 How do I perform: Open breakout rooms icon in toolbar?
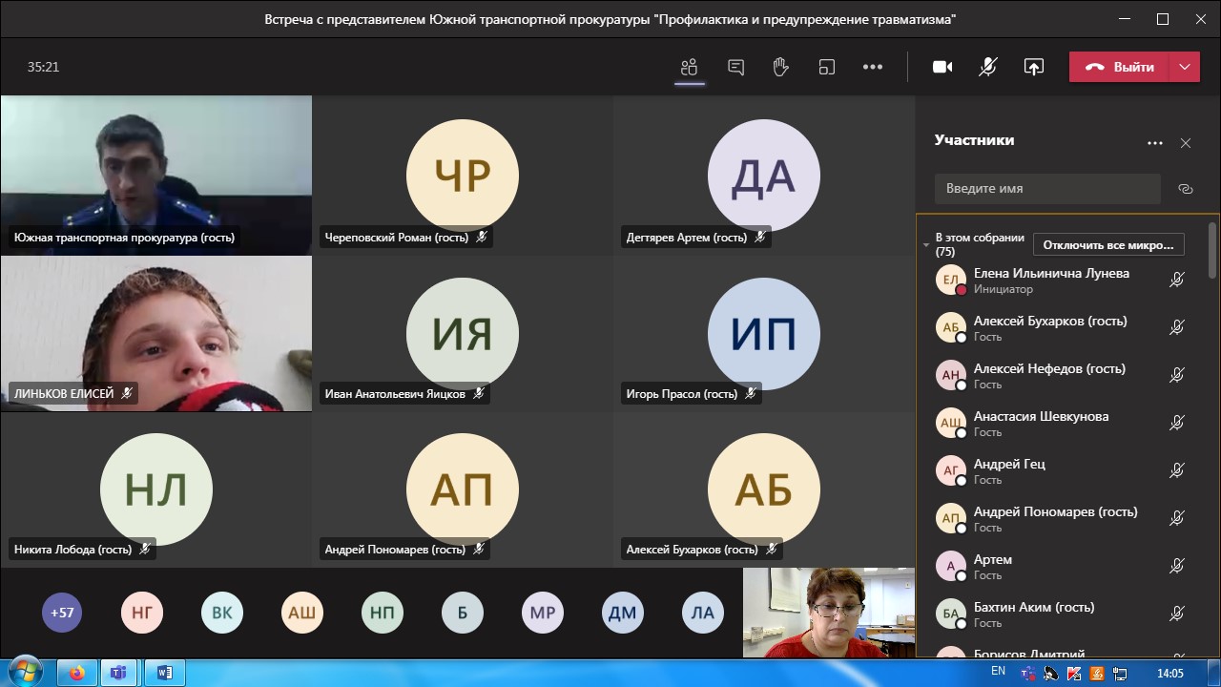(x=826, y=67)
